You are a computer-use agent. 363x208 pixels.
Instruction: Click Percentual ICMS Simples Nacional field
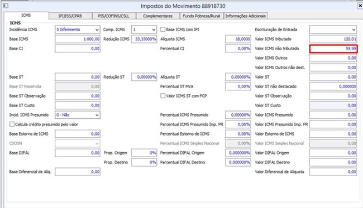point(238,143)
